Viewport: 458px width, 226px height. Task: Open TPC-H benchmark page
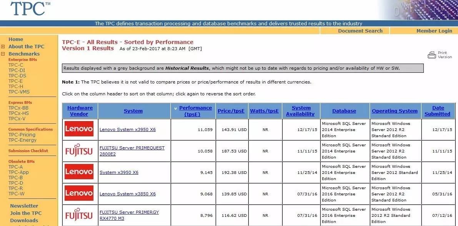[x=16, y=87]
